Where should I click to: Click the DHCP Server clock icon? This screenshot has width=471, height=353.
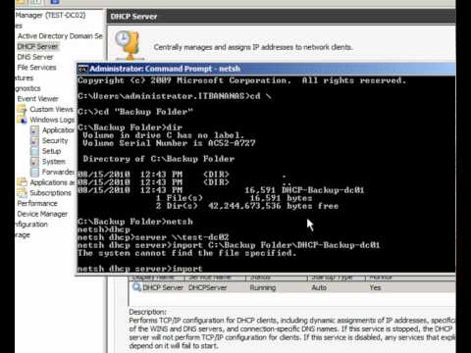pos(129,45)
